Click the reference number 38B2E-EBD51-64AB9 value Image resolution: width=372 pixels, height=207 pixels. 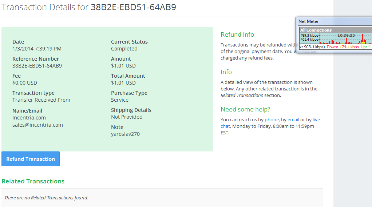[x=37, y=66]
